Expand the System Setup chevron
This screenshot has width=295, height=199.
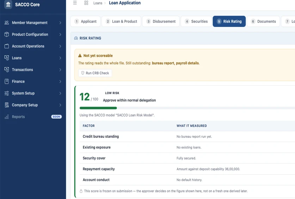point(60,94)
